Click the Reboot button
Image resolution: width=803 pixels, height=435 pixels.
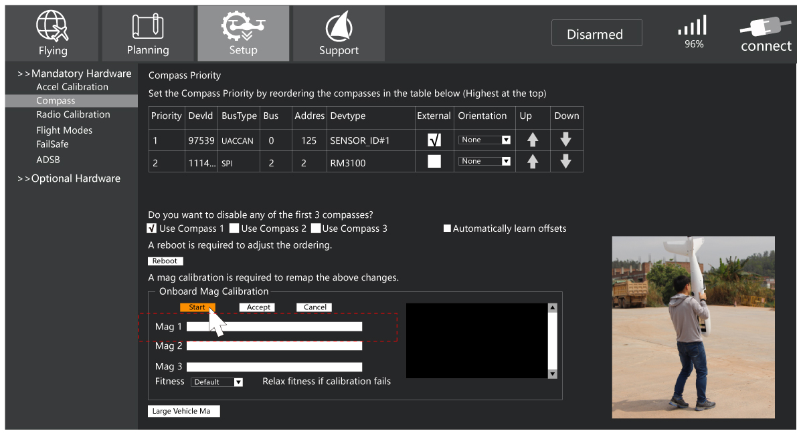point(165,261)
